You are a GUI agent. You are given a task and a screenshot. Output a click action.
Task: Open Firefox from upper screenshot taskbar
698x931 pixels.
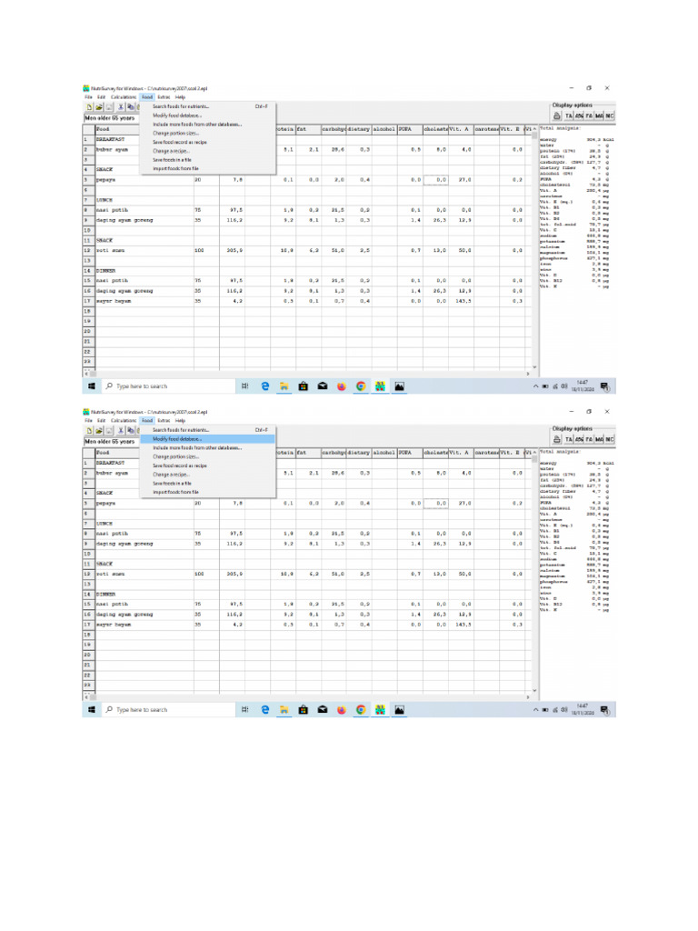[342, 386]
